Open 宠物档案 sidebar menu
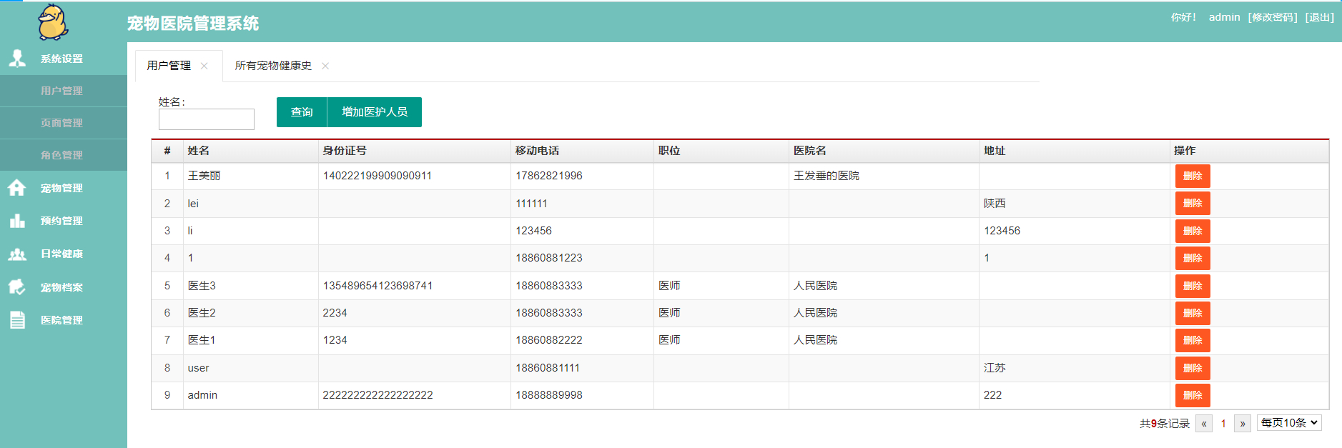1342x448 pixels. tap(64, 287)
